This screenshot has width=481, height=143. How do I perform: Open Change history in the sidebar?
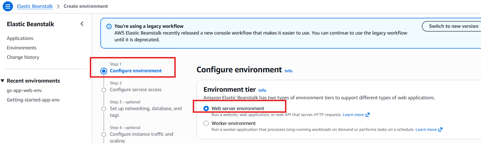pos(23,57)
